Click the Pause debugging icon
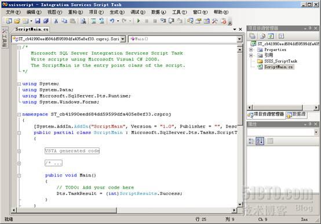This screenshot has width=321, height=224. click(x=147, y=21)
